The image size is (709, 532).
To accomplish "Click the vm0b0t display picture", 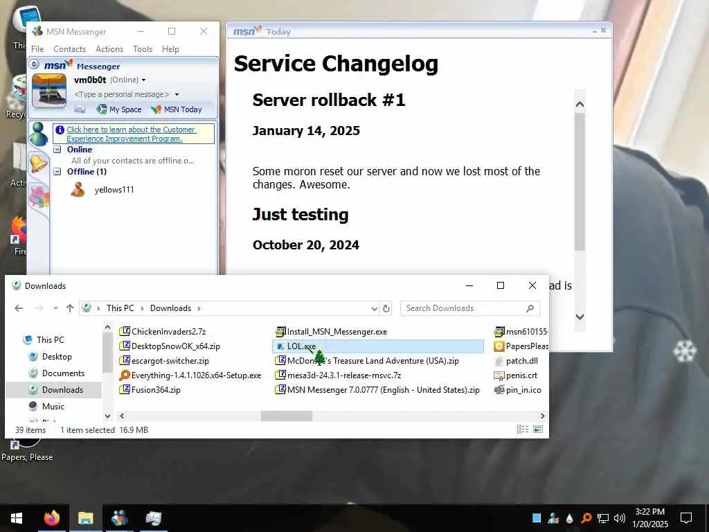I will tap(49, 91).
